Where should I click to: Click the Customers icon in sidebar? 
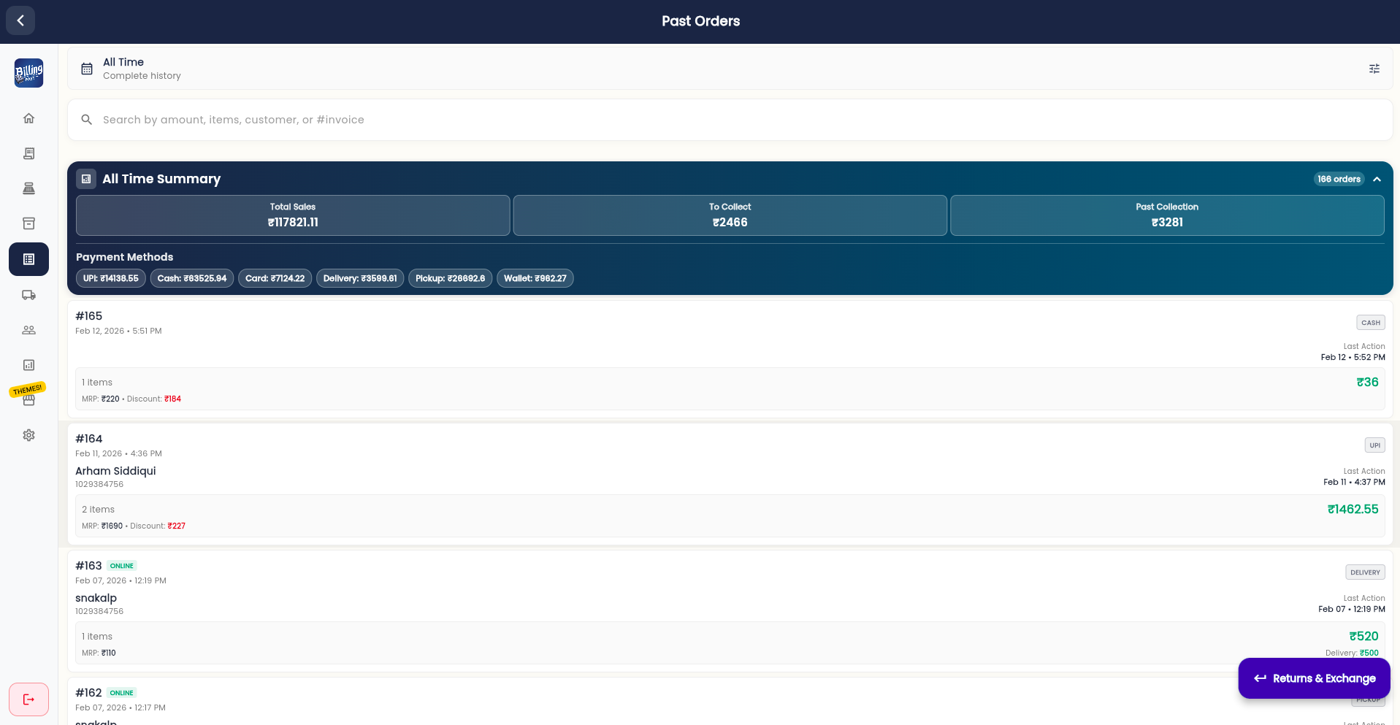point(28,330)
